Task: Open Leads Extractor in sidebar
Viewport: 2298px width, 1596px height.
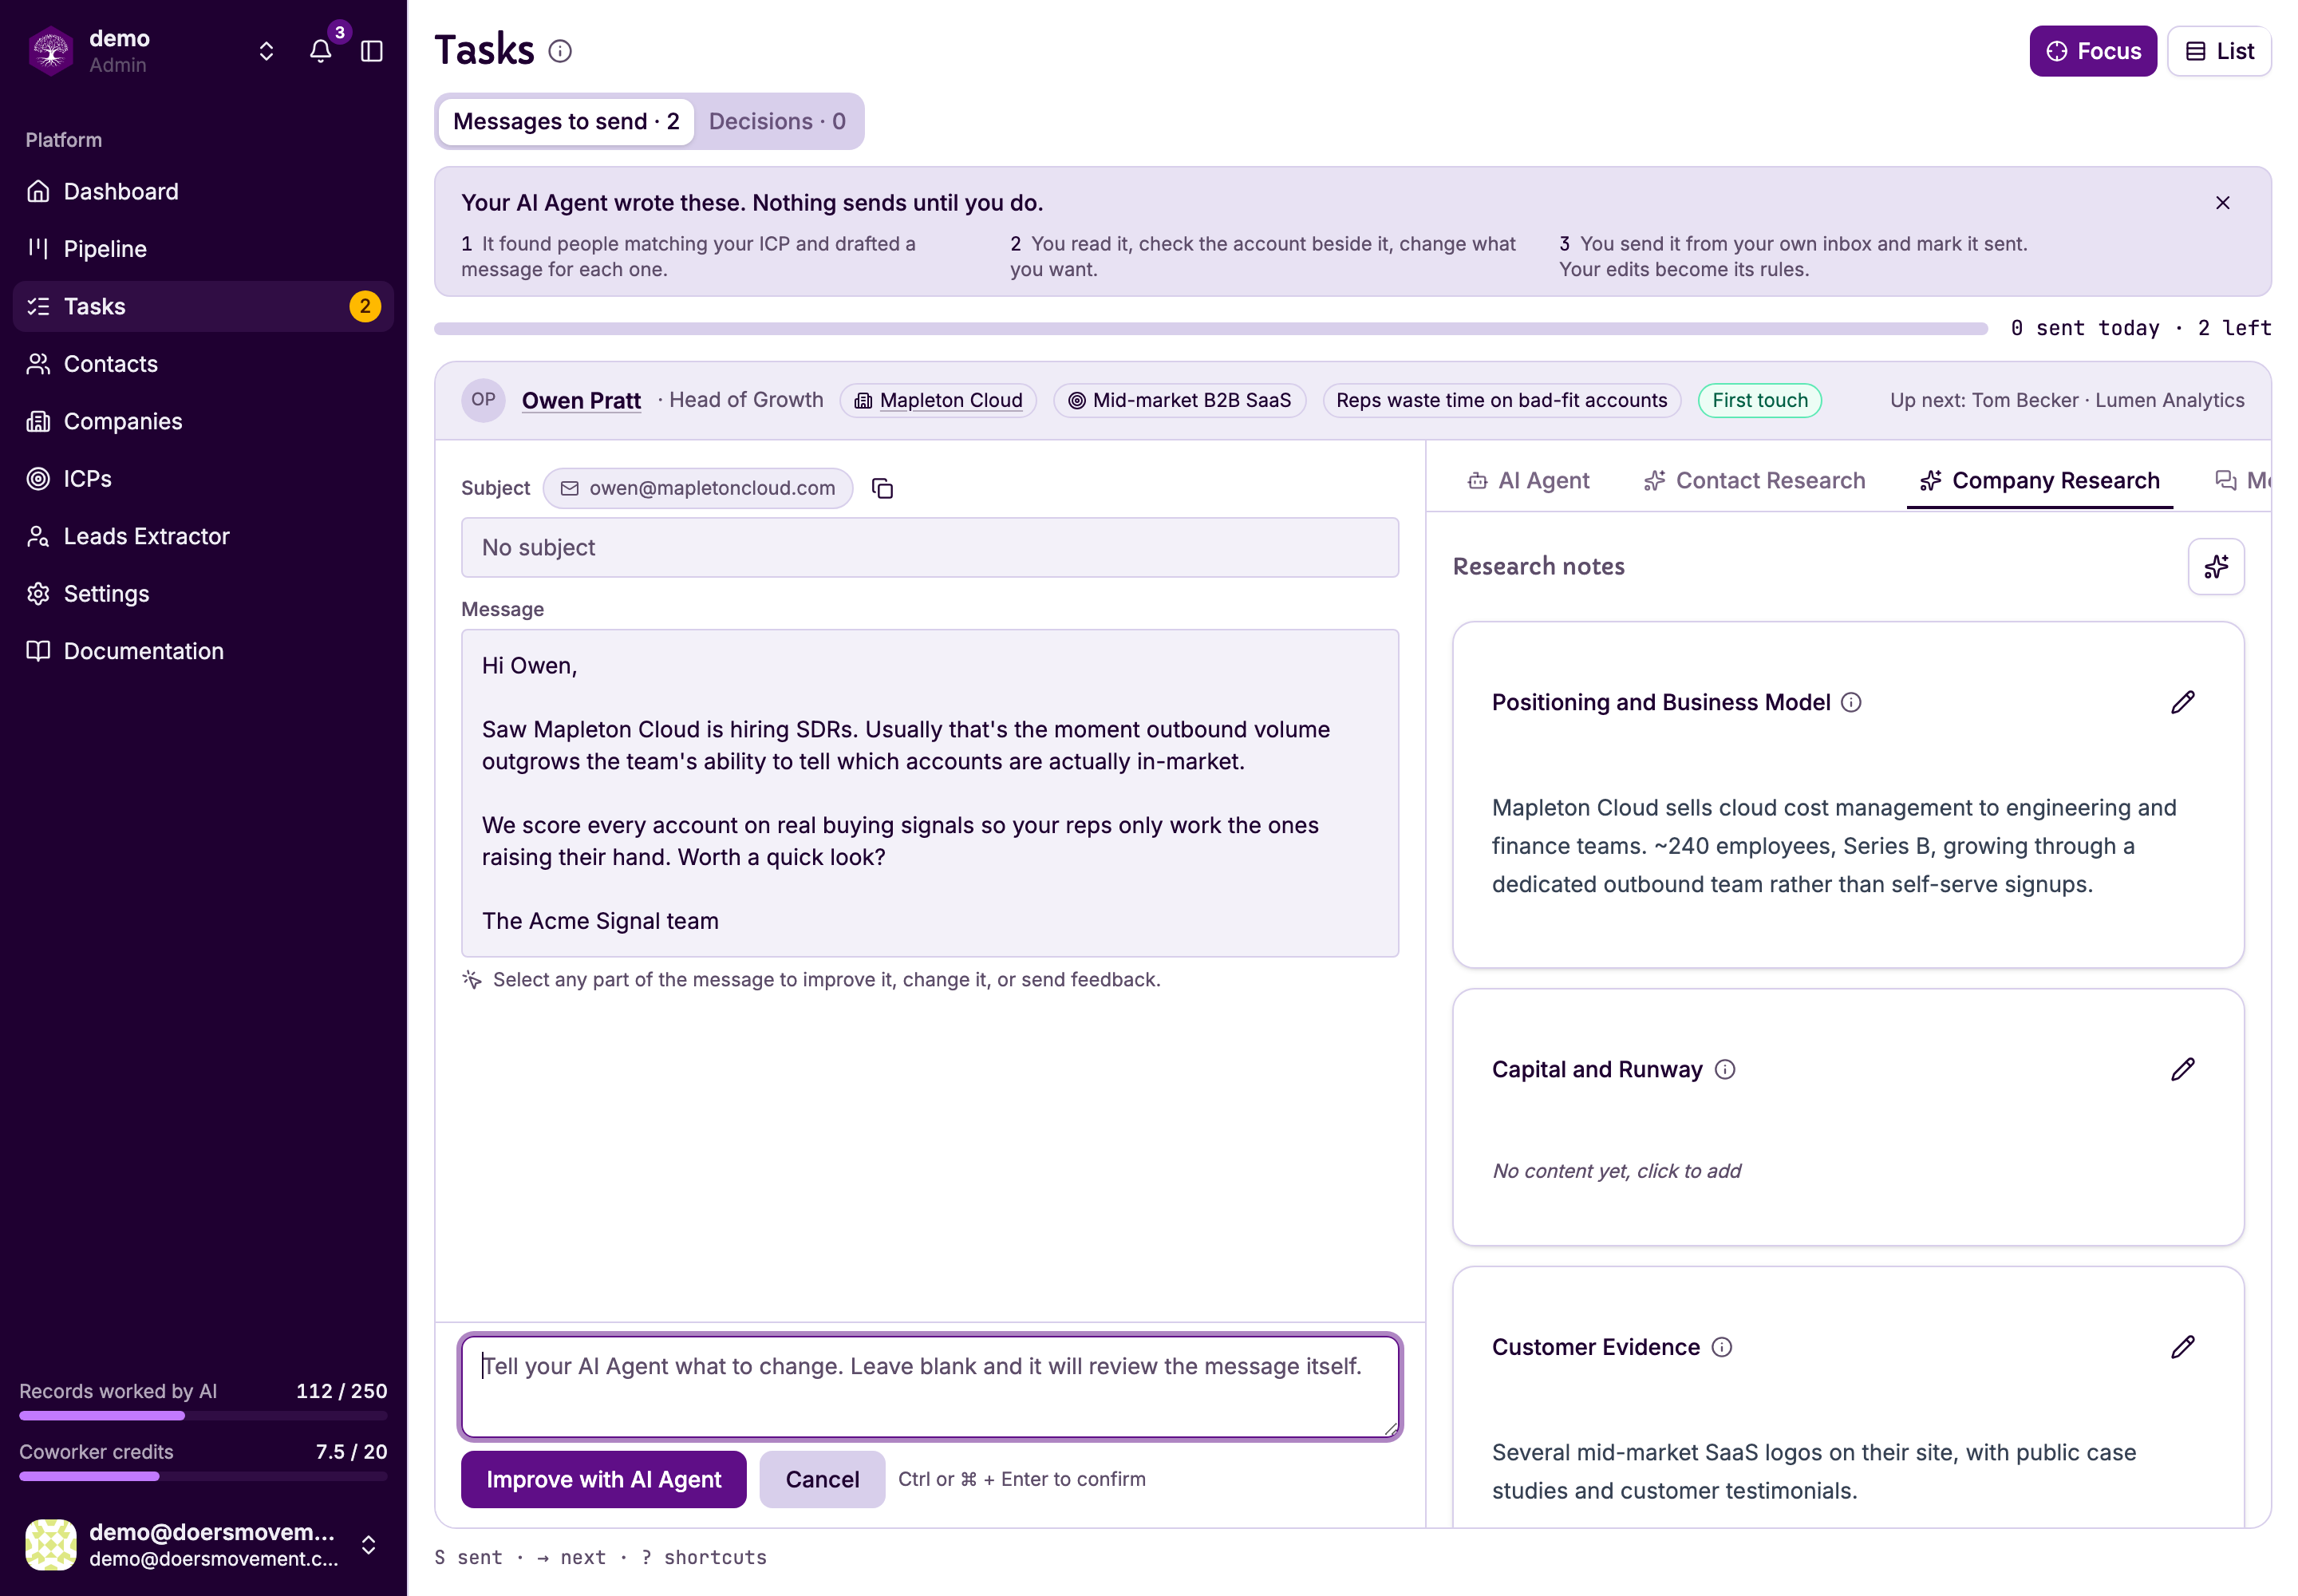Action: point(203,536)
